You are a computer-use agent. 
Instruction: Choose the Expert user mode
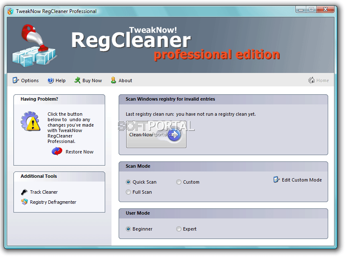tap(179, 229)
